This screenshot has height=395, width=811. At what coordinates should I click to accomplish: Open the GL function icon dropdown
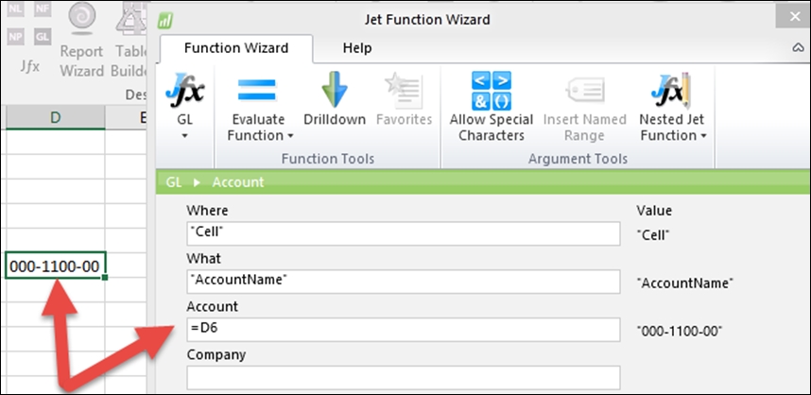(184, 106)
